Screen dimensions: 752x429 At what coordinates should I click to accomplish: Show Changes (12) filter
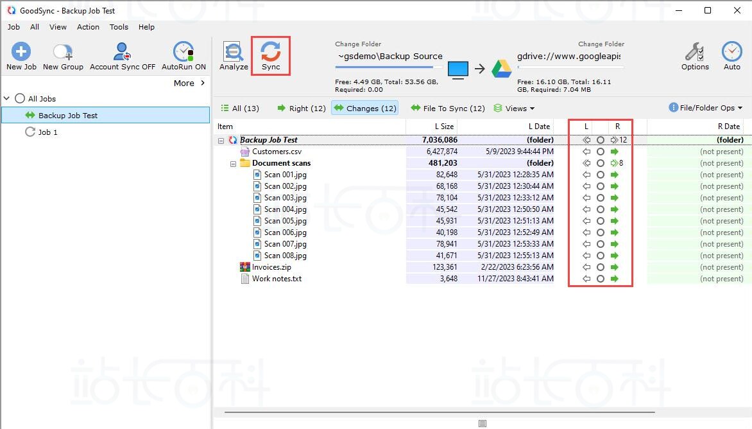pyautogui.click(x=366, y=109)
